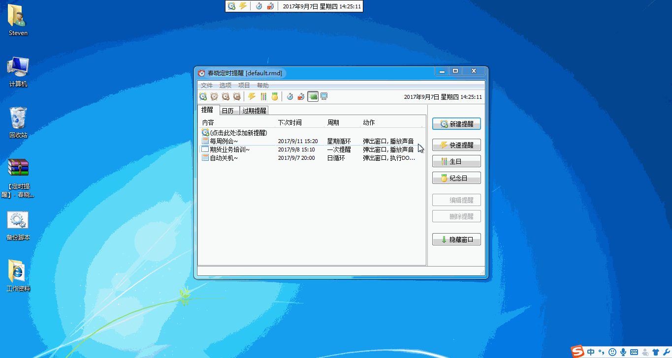Click the 计算机 desktop icon
The height and width of the screenshot is (358, 672).
[18, 72]
